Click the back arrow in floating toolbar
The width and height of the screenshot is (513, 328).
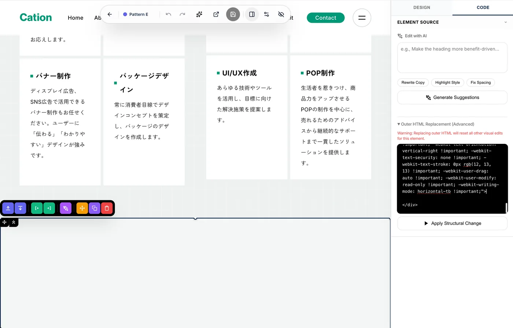point(110,14)
